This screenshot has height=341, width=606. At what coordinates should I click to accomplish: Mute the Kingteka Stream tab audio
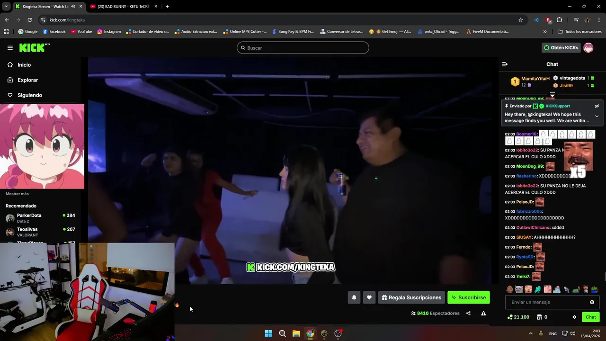coord(73,7)
